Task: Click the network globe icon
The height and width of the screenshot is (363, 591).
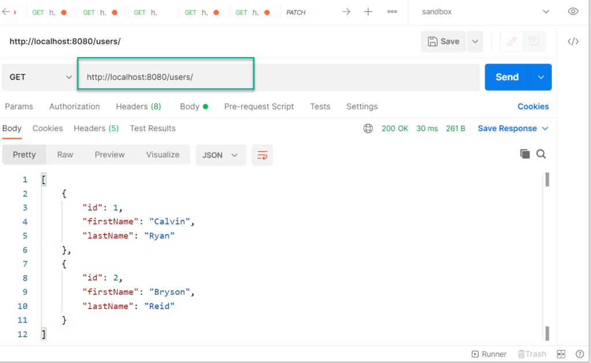Action: 368,128
